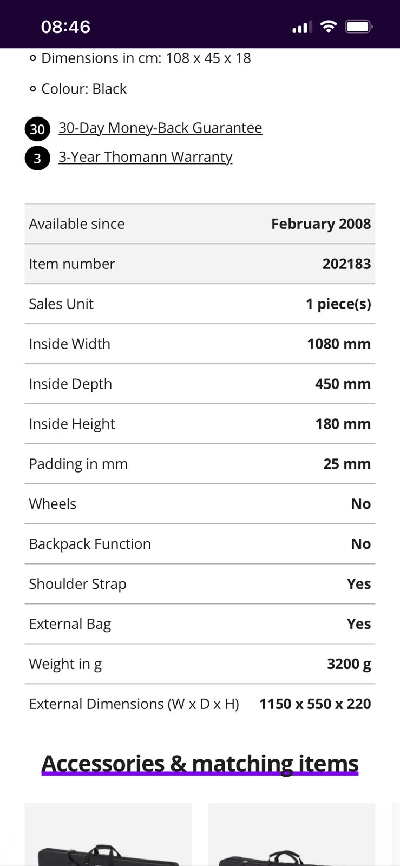Tap the Accessories & matching items heading
This screenshot has width=400, height=866.
point(200,763)
